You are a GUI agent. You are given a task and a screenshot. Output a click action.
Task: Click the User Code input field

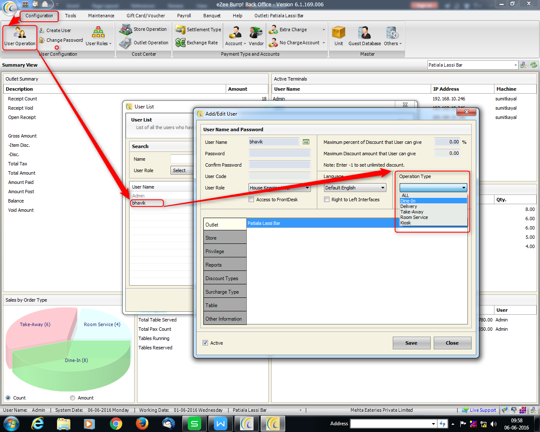280,176
